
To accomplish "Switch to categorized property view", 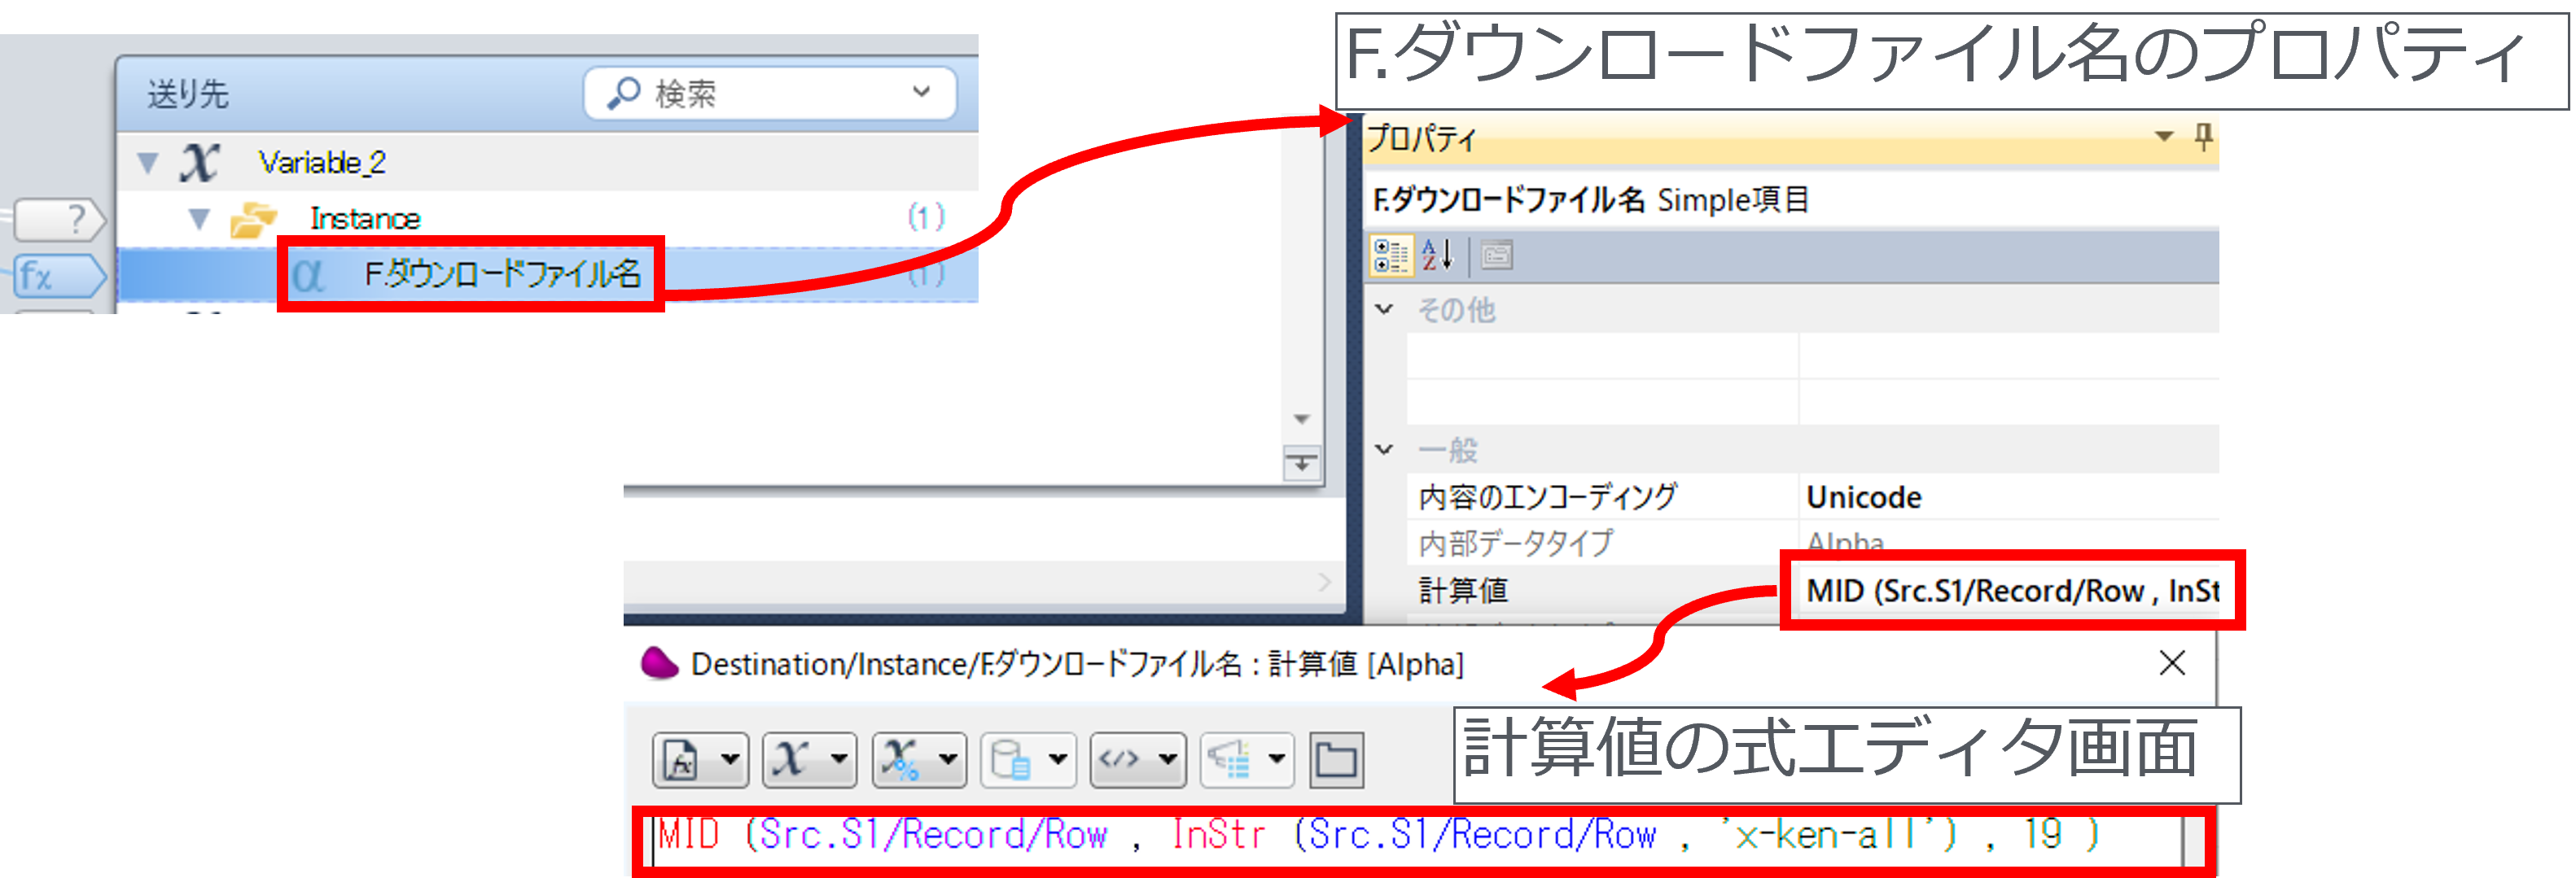I will (1391, 256).
